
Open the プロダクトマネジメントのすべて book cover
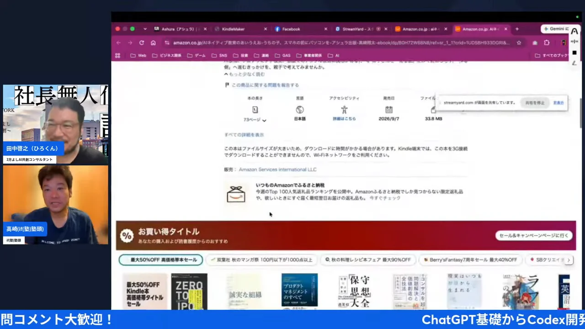tap(299, 292)
